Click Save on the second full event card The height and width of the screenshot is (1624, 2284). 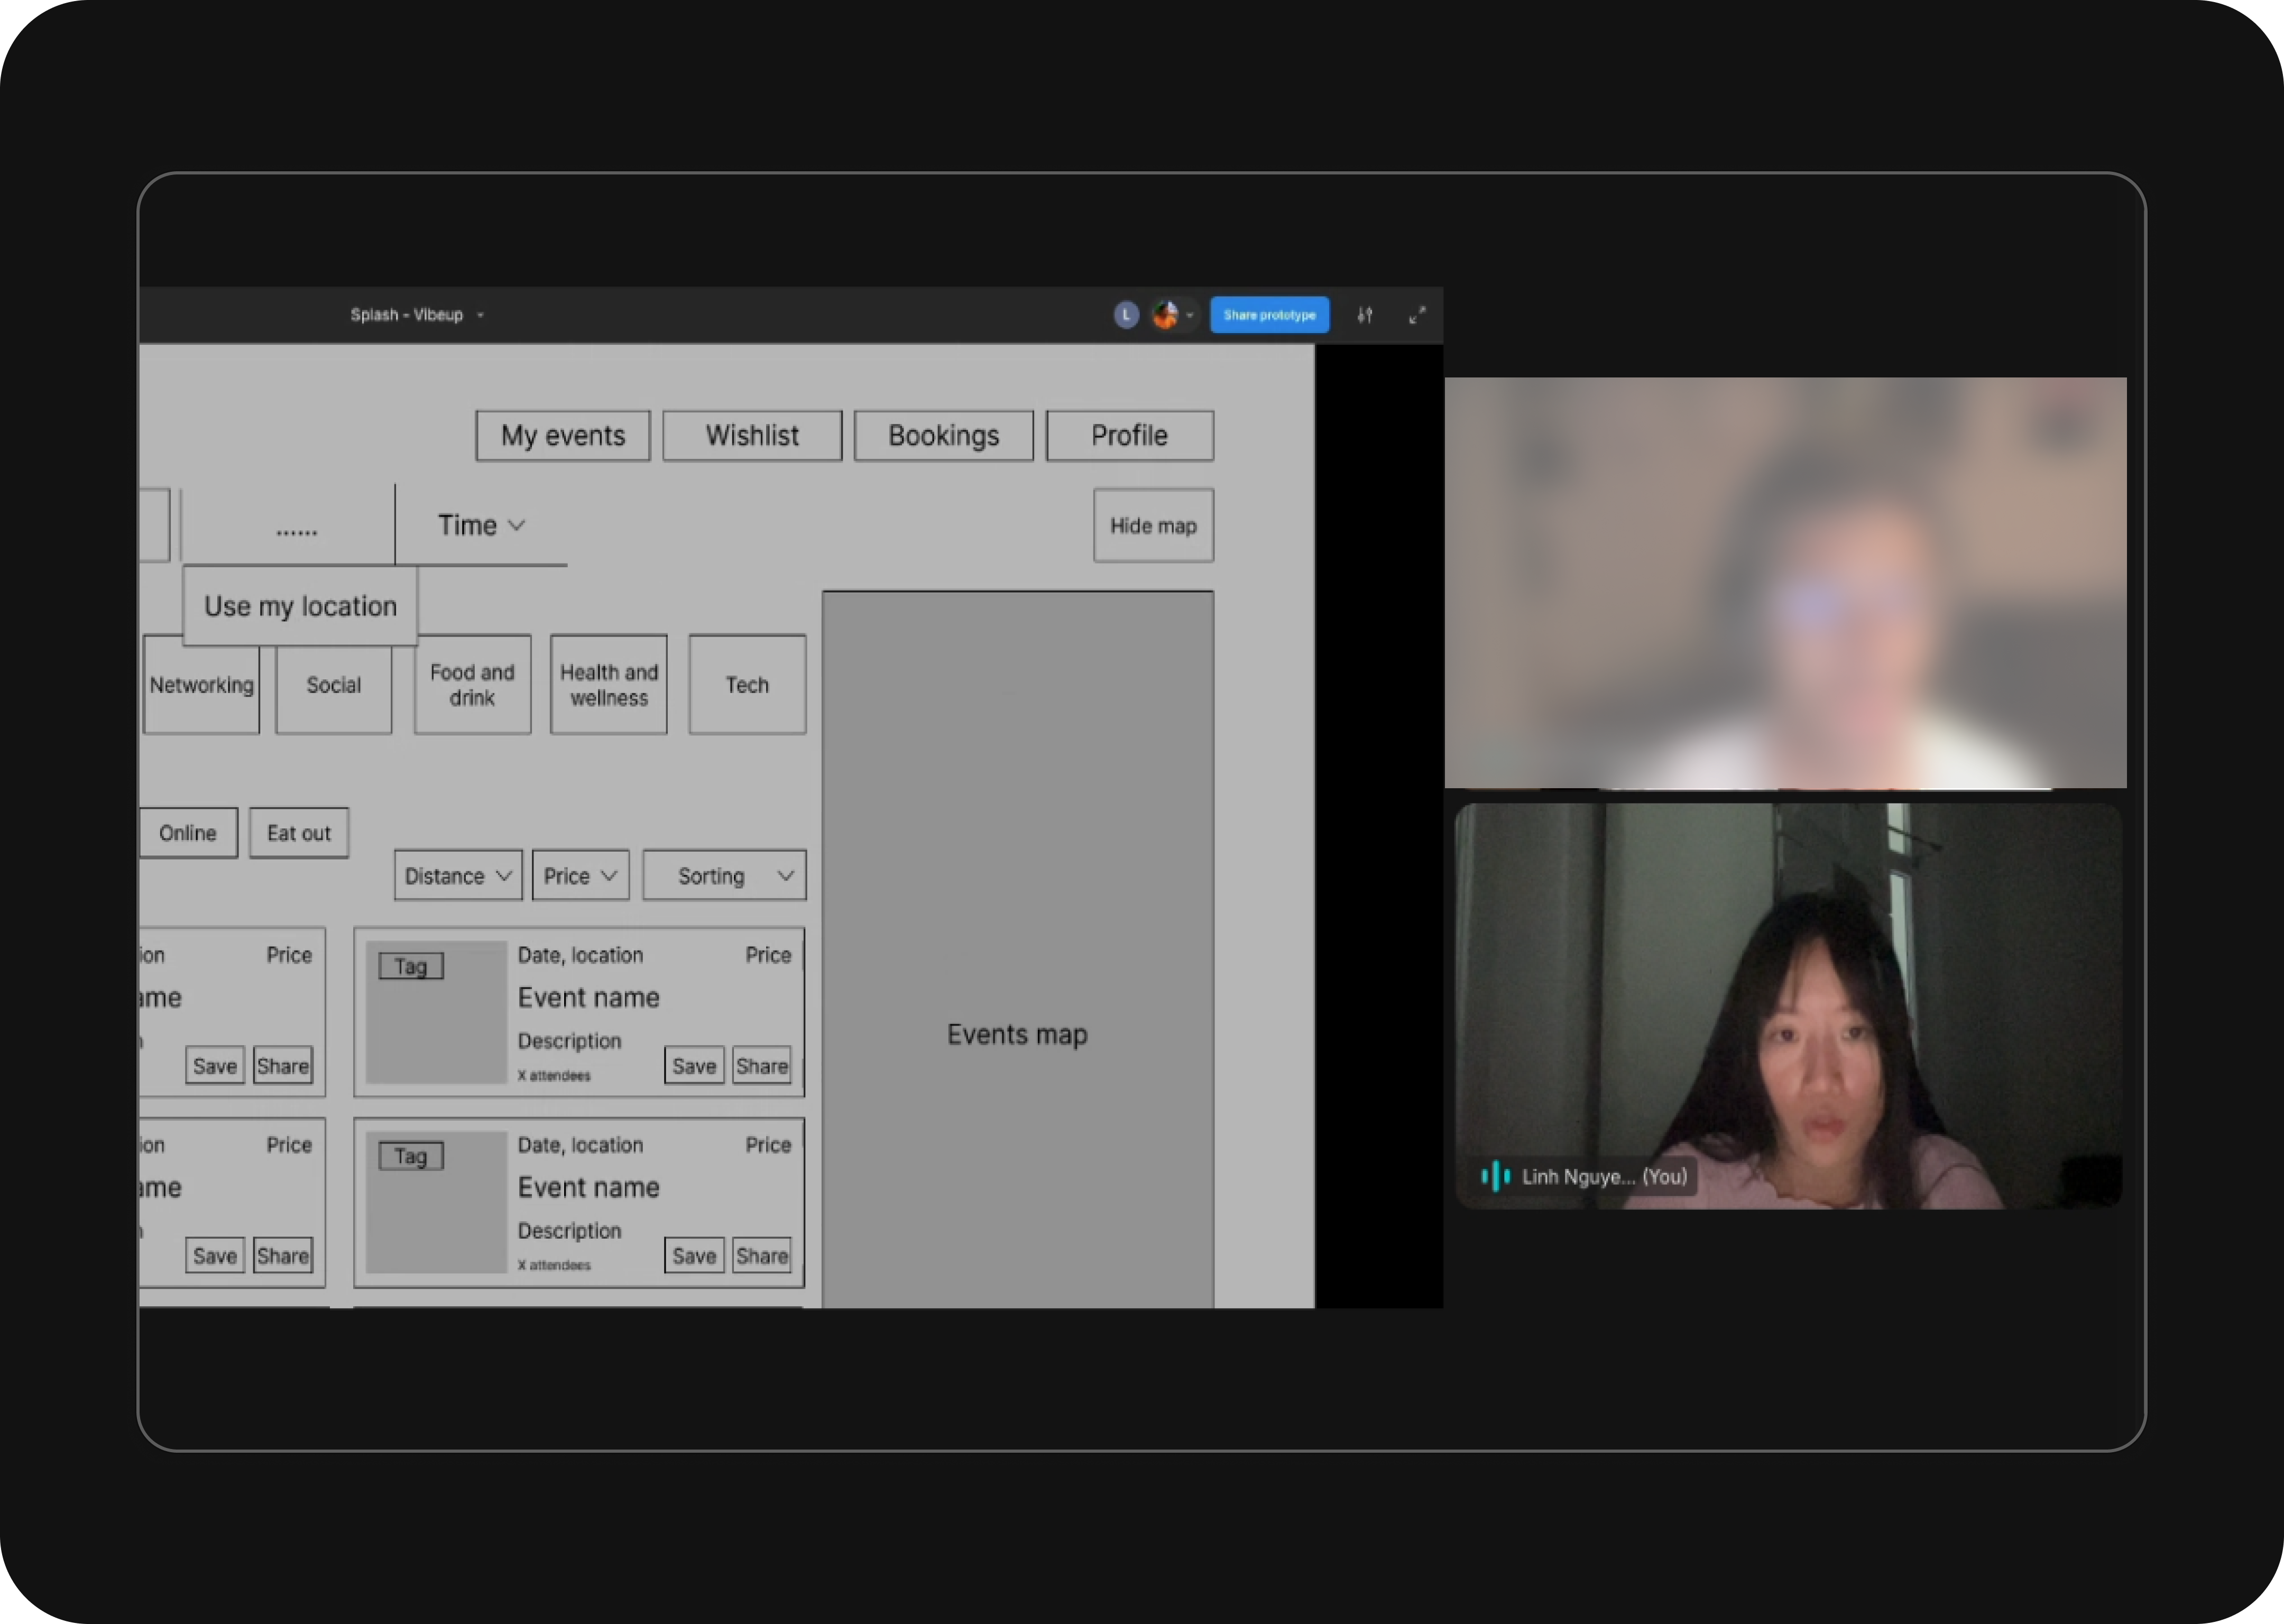[694, 1256]
